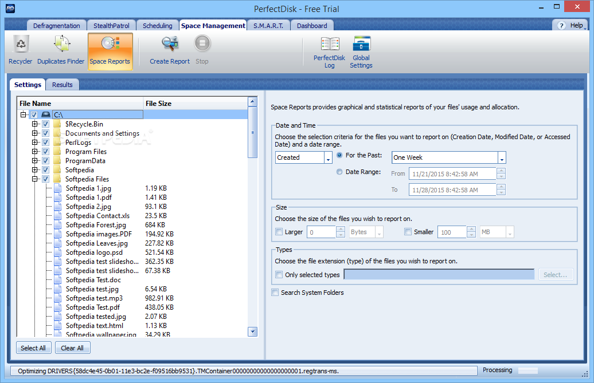Open the PerfectDisk Log
The image size is (594, 383).
[329, 53]
